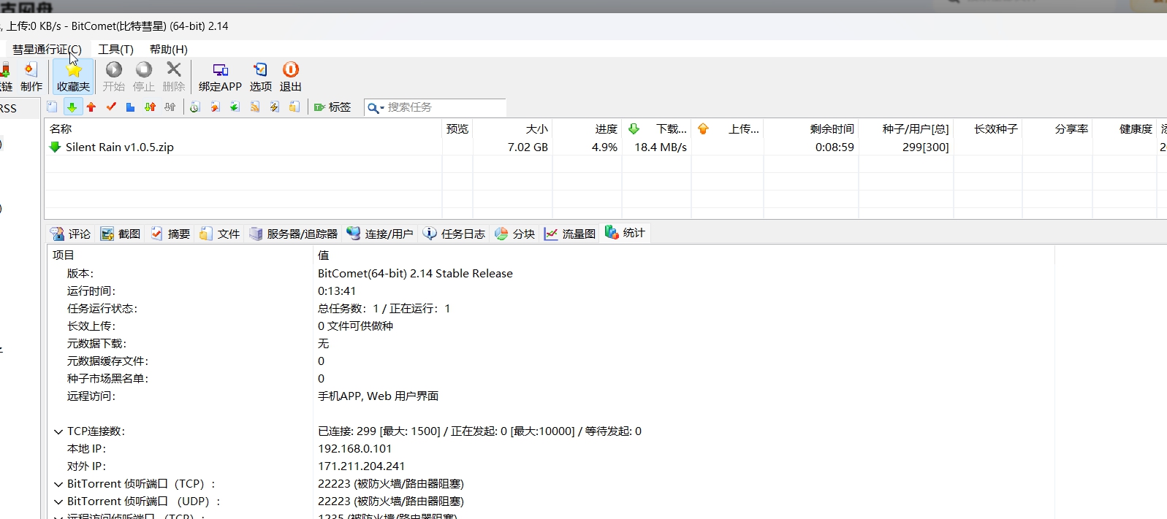1167x519 pixels.
Task: Open the 选项 options dialog
Action: click(x=260, y=77)
